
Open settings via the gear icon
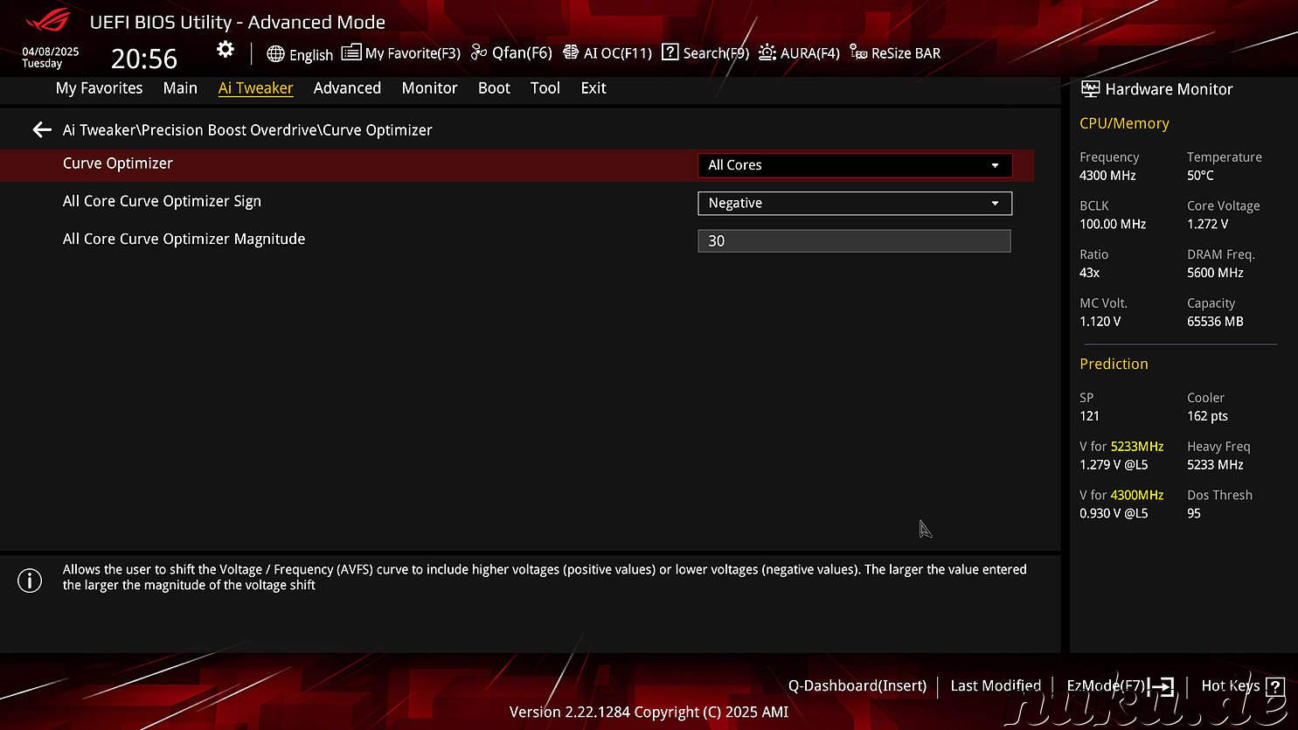[x=226, y=50]
